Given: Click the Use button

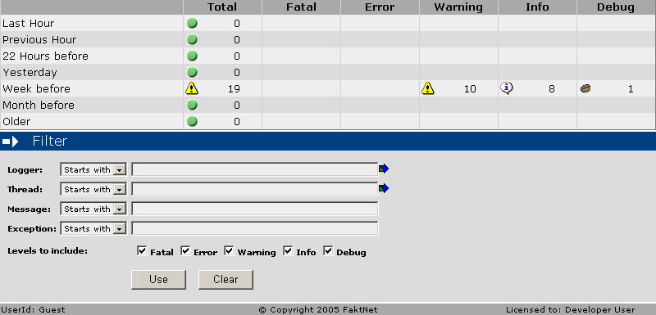Looking at the screenshot, I should click(158, 280).
